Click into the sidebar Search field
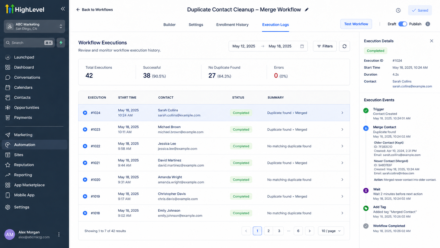 click(29, 43)
